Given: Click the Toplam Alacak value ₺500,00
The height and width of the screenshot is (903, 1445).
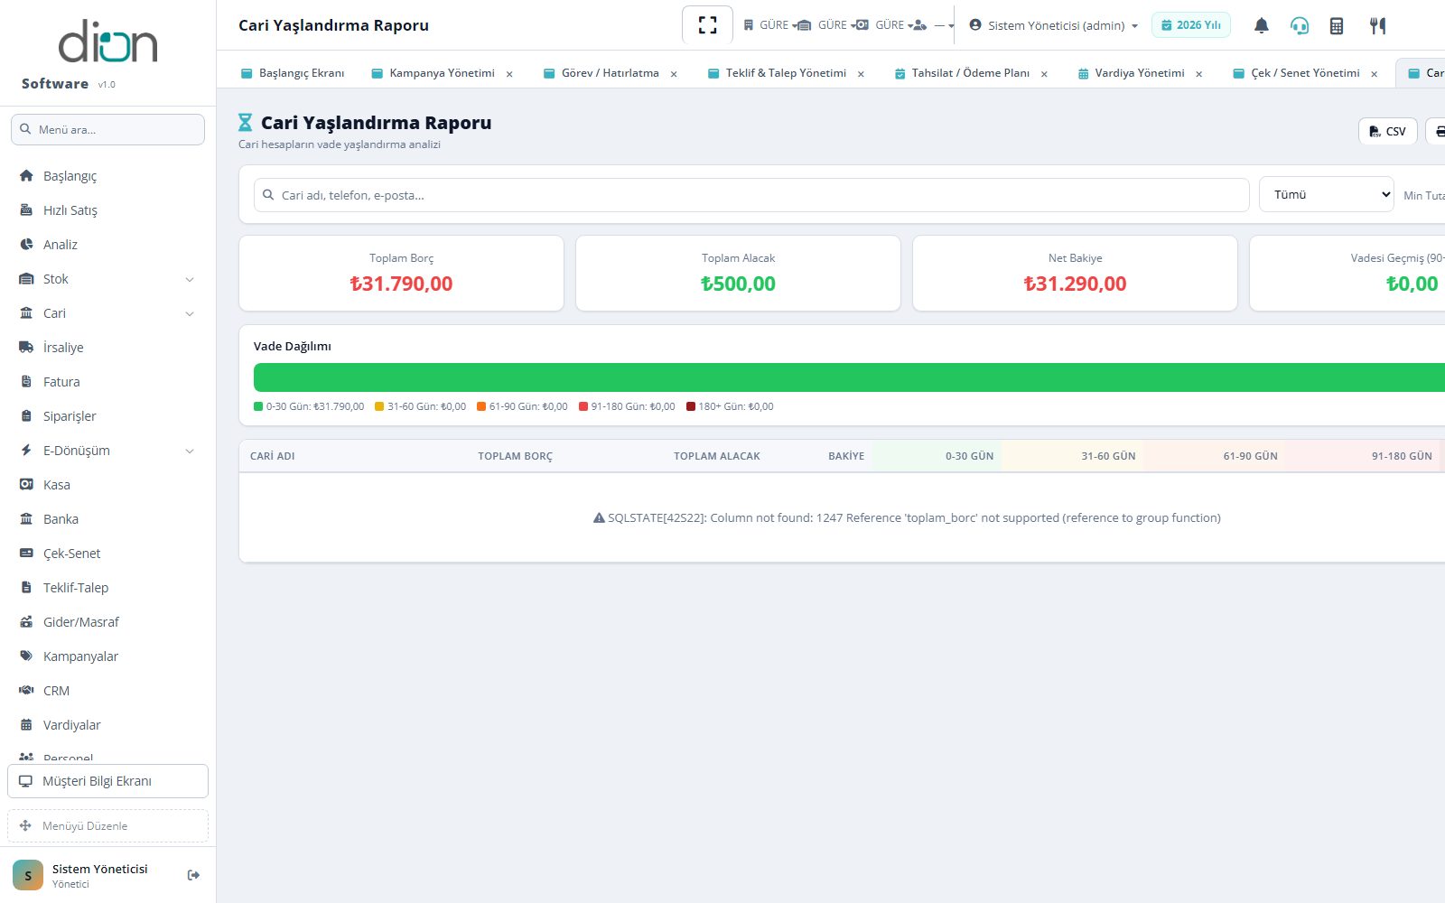Looking at the screenshot, I should tap(738, 284).
